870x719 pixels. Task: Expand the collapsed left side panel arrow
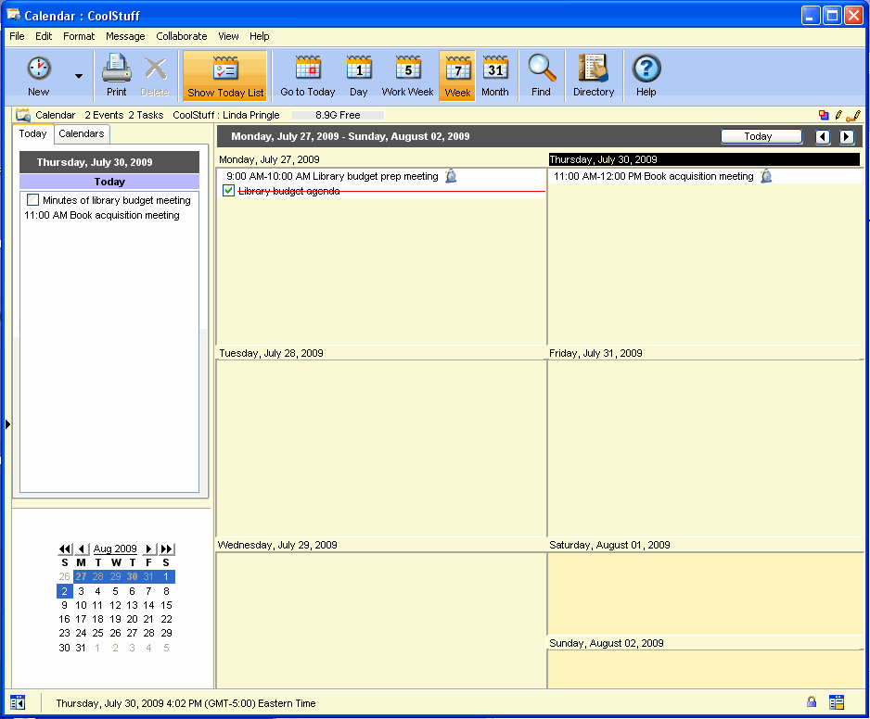click(x=7, y=423)
